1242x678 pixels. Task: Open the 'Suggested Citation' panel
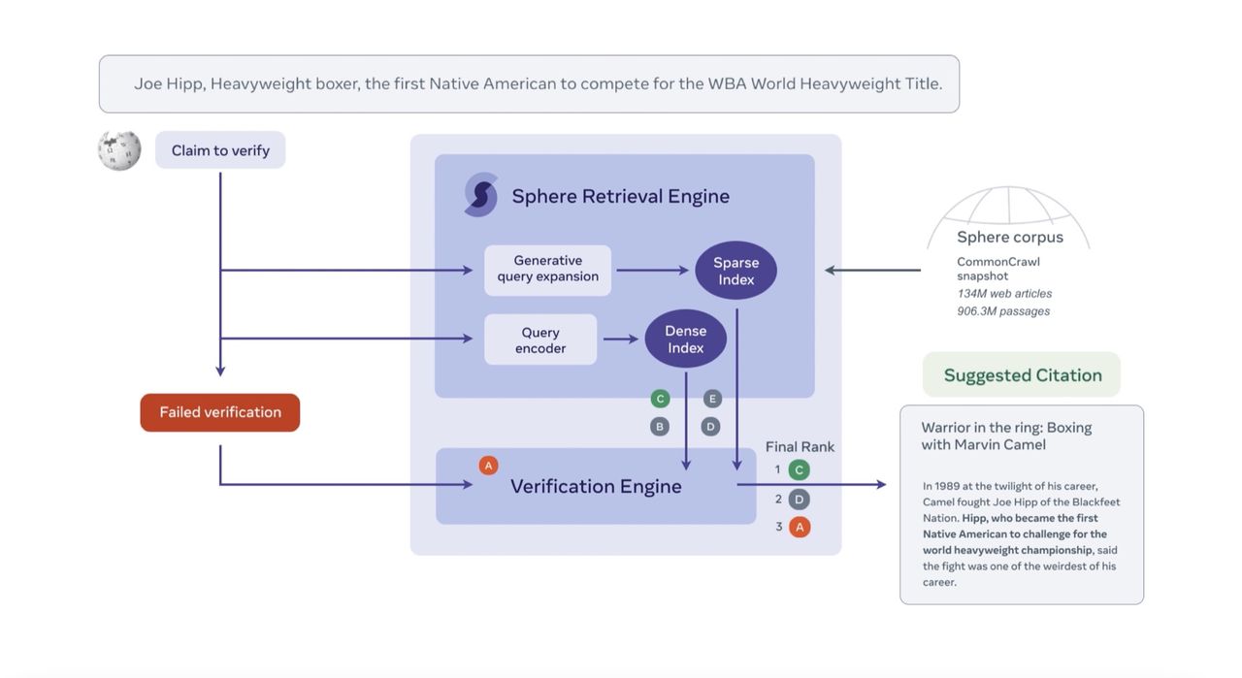[1021, 374]
